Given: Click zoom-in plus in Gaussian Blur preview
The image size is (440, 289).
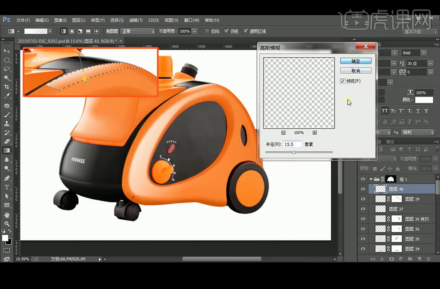Looking at the screenshot, I should tap(315, 133).
